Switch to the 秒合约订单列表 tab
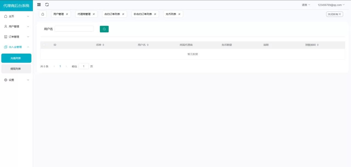 click(x=142, y=14)
